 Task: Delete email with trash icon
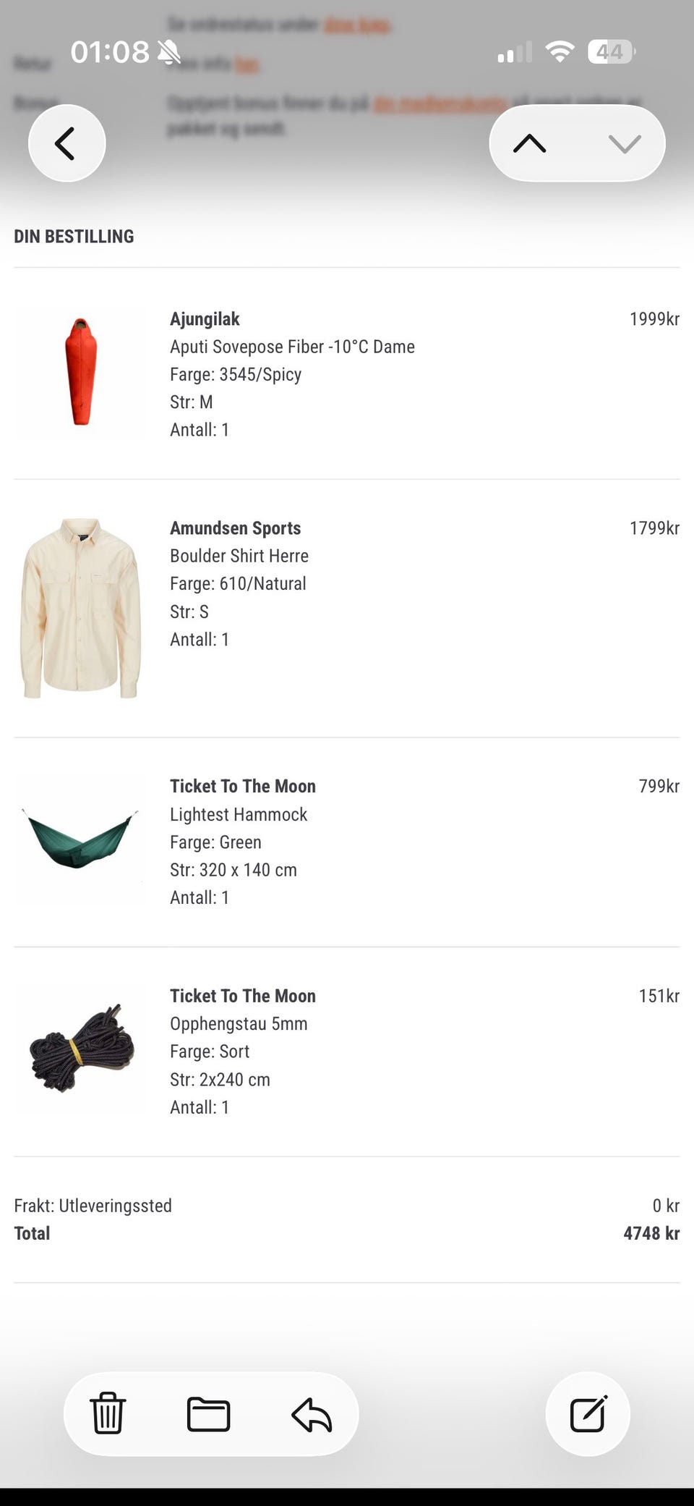coord(108,1413)
